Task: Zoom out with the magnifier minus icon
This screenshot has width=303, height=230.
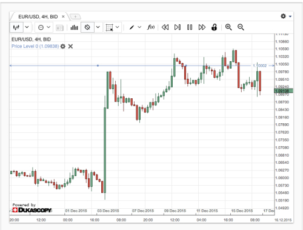Action: (241, 27)
